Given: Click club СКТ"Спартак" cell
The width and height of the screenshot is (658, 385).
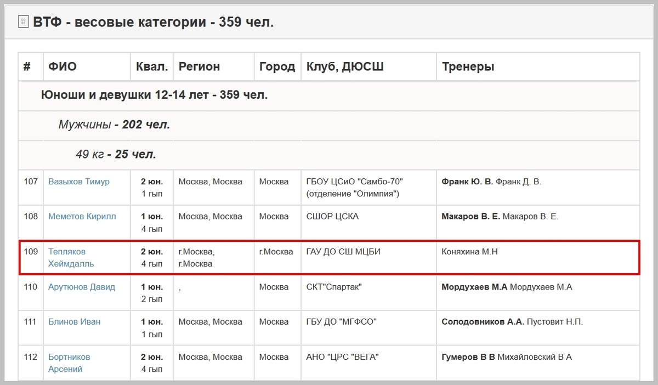Looking at the screenshot, I should (368, 293).
